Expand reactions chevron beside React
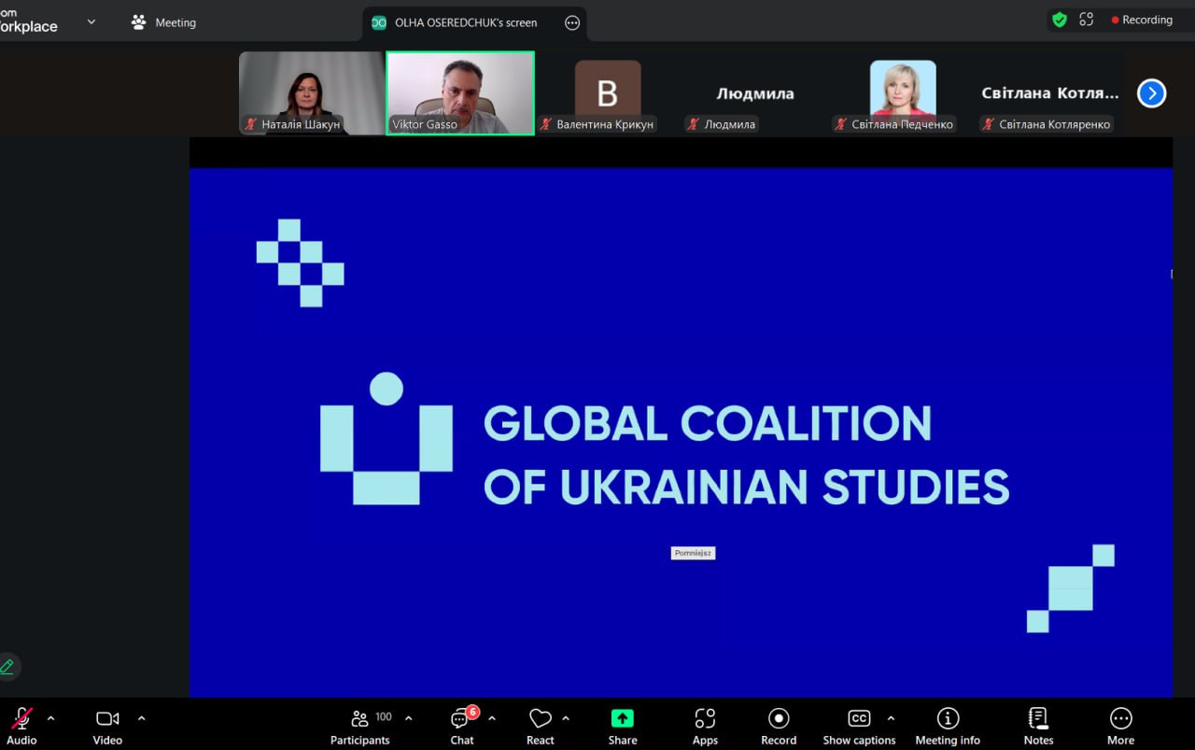The width and height of the screenshot is (1195, 750). pos(566,718)
